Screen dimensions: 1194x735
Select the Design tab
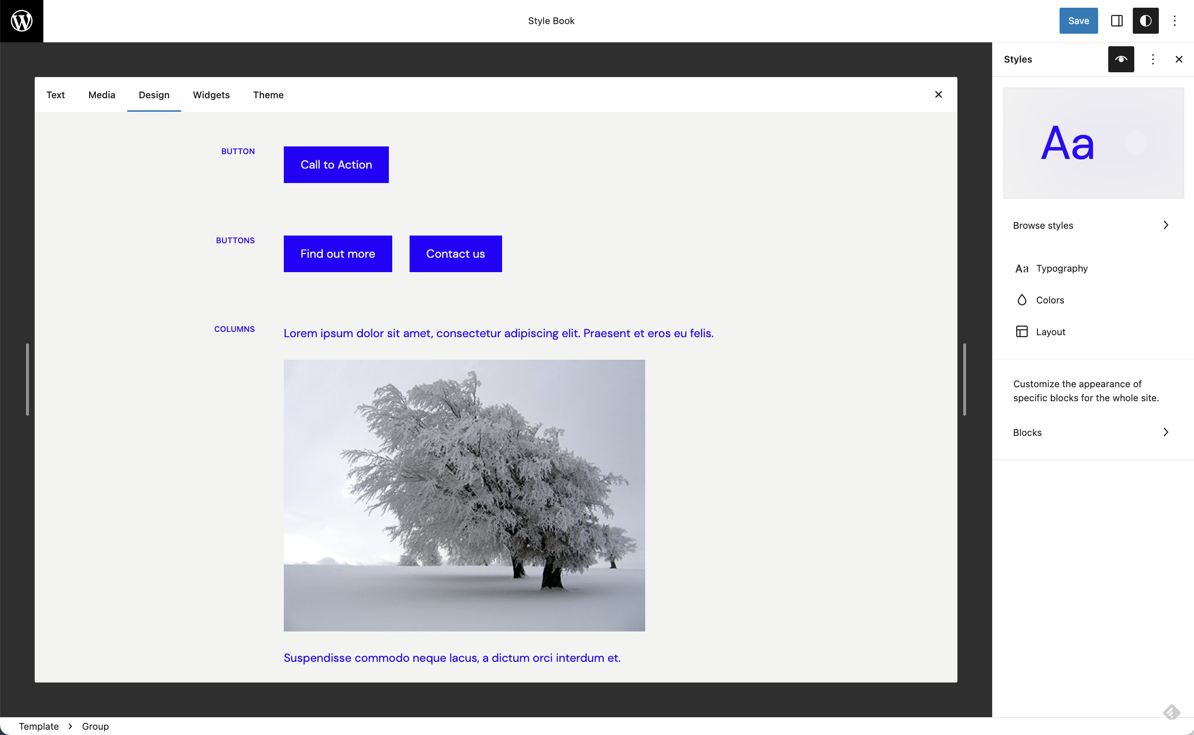point(154,95)
